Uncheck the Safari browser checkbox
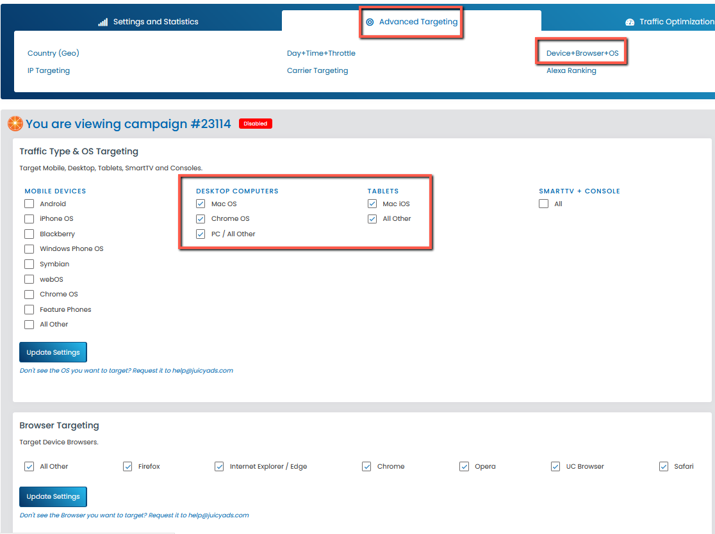Viewport: 715px width, 534px height. pos(664,466)
